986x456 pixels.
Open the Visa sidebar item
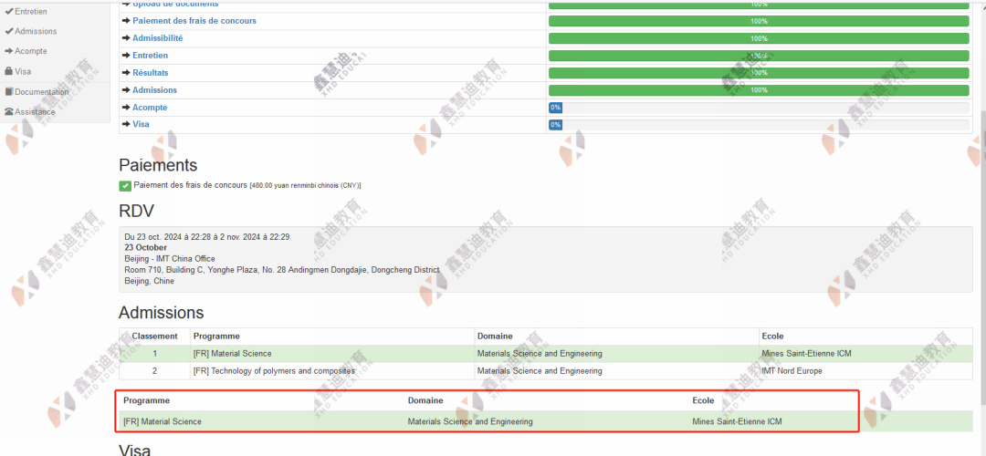click(x=23, y=72)
